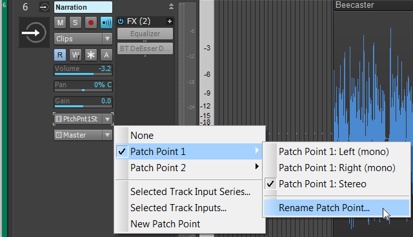The height and width of the screenshot is (237, 413).
Task: Click the track icon with arrow
Action: (x=34, y=32)
